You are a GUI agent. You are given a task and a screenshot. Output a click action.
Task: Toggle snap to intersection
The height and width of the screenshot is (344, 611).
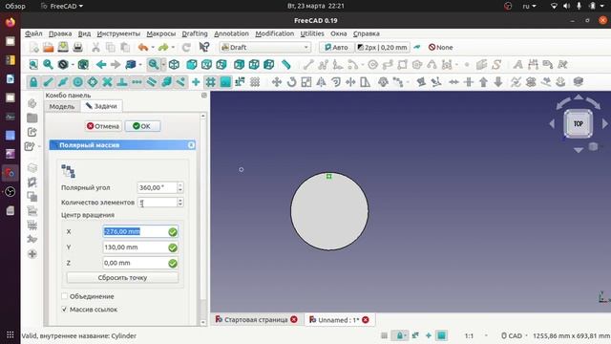click(107, 82)
